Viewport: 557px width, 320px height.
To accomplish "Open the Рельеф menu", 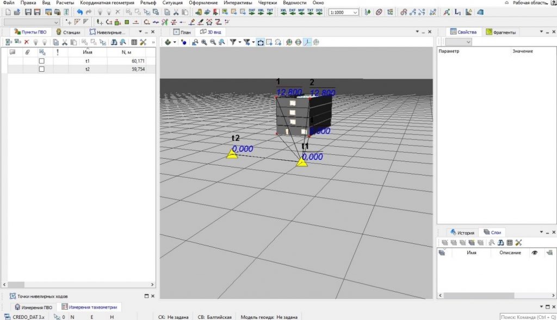I will click(x=148, y=3).
